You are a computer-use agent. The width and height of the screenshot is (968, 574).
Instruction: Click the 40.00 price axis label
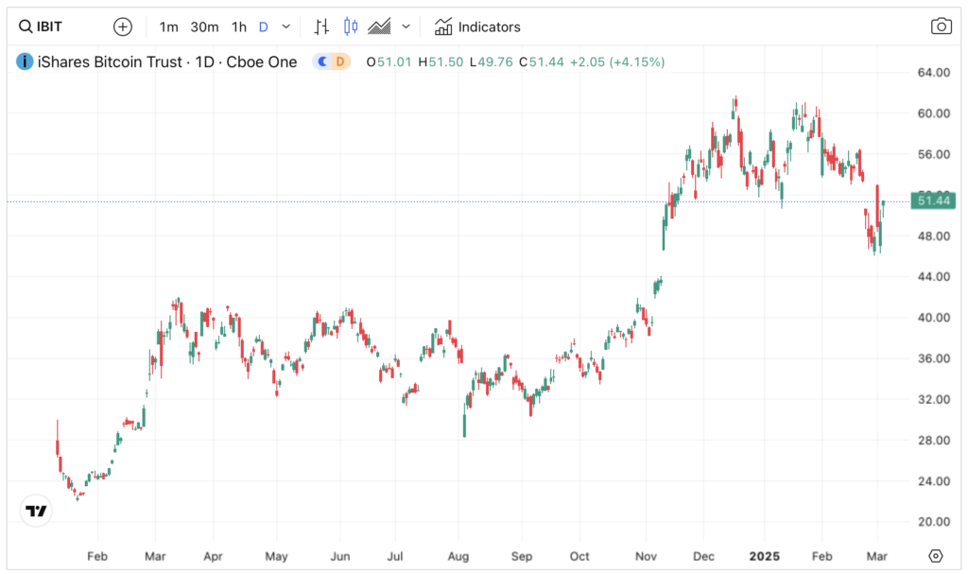[933, 318]
